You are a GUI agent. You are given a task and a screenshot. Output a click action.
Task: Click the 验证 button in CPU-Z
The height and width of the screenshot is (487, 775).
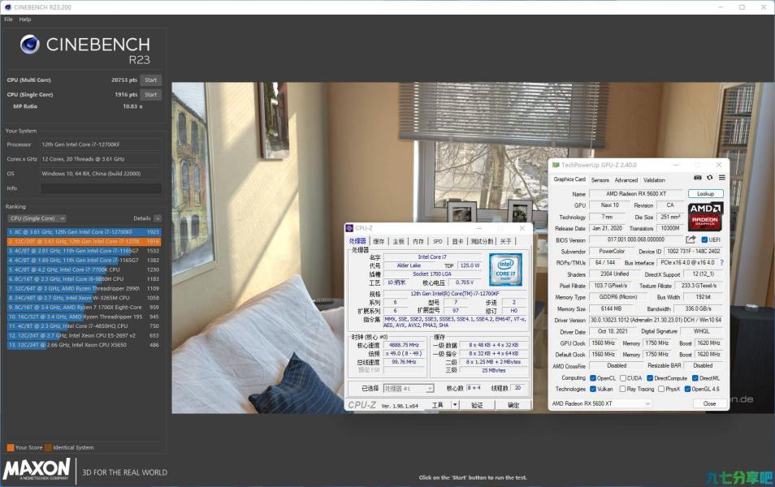(x=477, y=405)
